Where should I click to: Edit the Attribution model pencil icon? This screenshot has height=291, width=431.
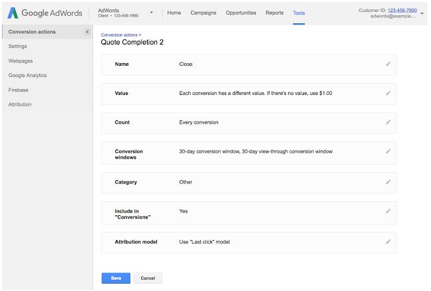tap(388, 242)
